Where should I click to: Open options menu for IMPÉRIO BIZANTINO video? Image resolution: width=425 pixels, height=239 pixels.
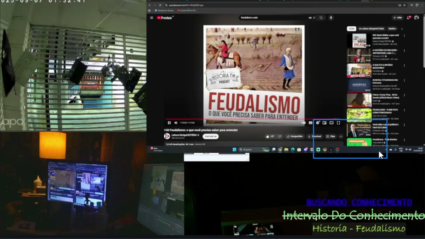point(404,65)
